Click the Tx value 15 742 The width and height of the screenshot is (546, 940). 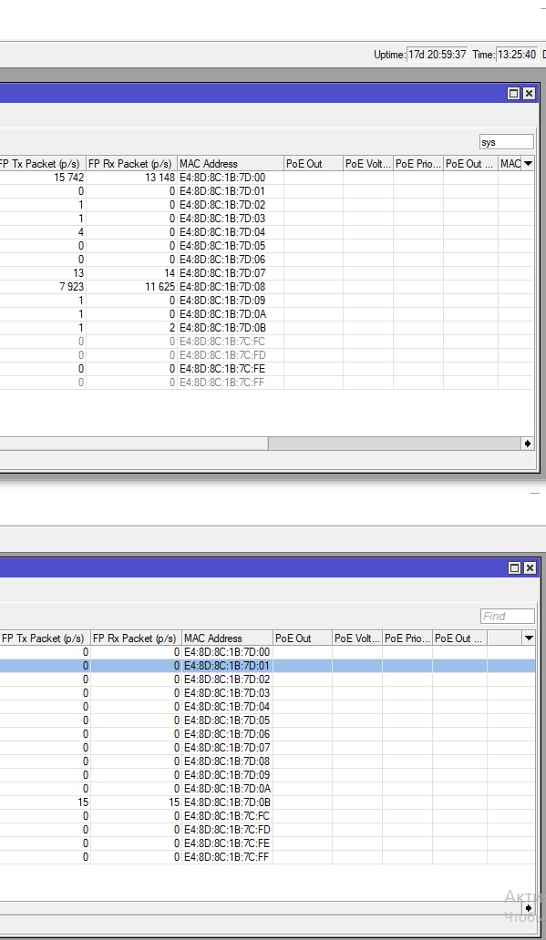coord(69,178)
